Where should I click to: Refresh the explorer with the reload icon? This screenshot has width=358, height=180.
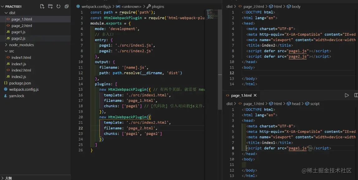[x=59, y=7]
